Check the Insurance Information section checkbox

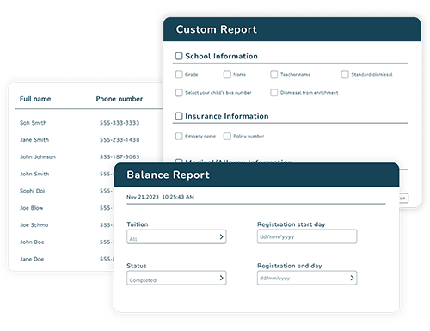point(179,116)
